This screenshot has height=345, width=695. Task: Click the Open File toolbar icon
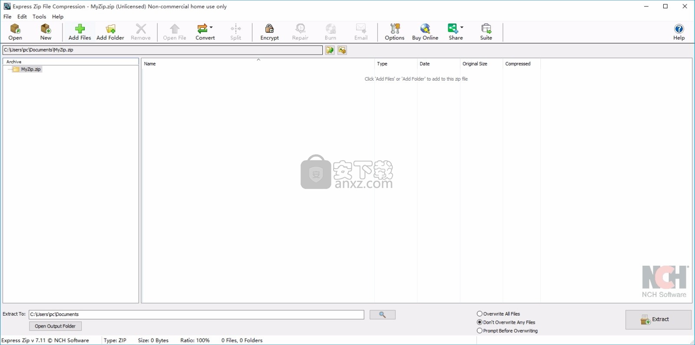coord(175,32)
